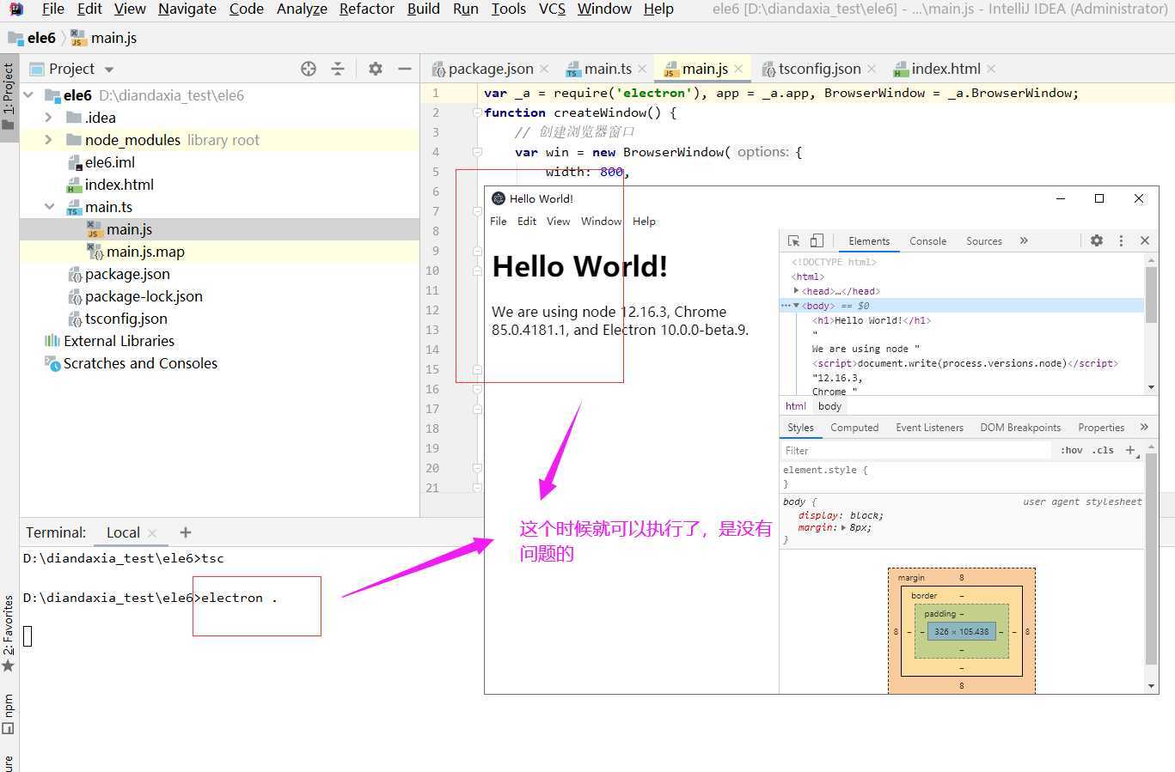The width and height of the screenshot is (1175, 772).
Task: Open DevTools settings gear
Action: pos(1097,240)
